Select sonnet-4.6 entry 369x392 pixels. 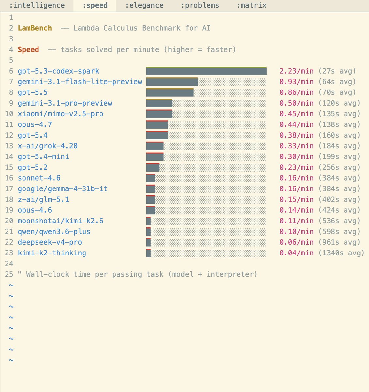pyautogui.click(x=39, y=178)
